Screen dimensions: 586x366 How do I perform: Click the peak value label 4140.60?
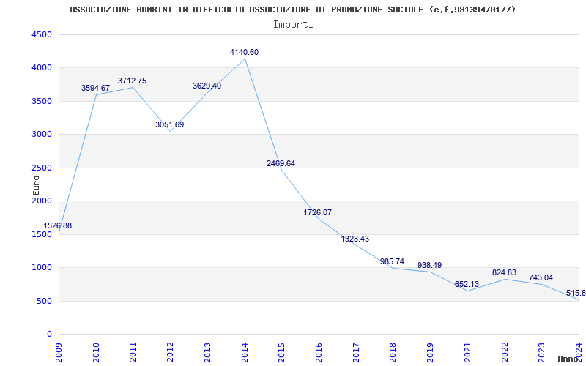244,52
